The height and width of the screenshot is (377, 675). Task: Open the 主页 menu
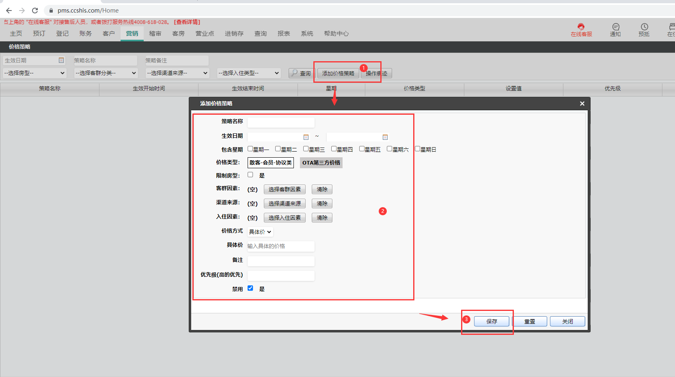[16, 34]
